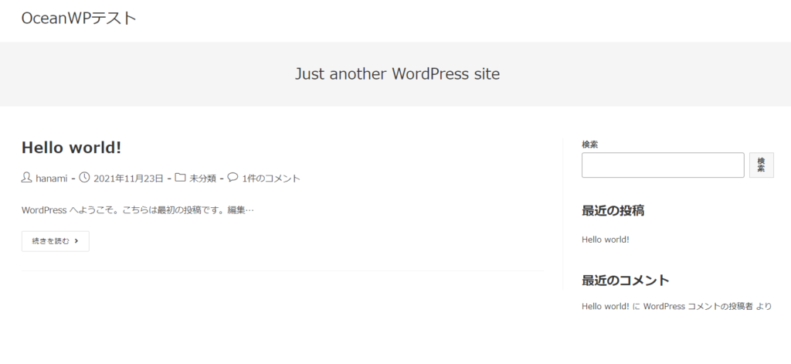The width and height of the screenshot is (791, 364).
Task: Open the OceanWPテスト site title link
Action: pos(79,19)
